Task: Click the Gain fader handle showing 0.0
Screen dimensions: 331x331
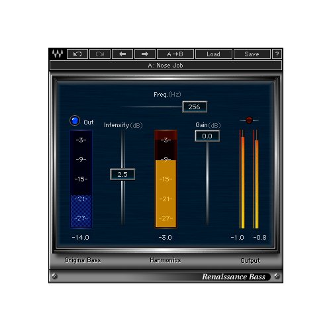Action: [x=207, y=136]
